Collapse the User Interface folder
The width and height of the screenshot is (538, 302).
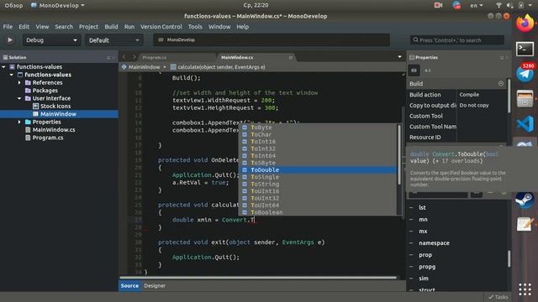[x=19, y=98]
